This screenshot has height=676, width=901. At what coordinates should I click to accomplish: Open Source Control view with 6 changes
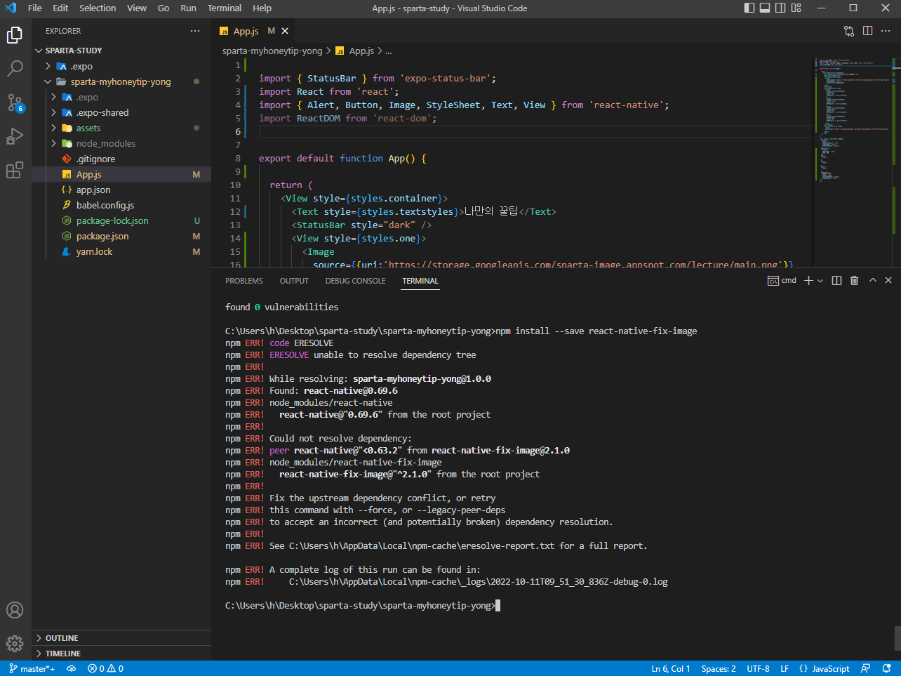(15, 103)
